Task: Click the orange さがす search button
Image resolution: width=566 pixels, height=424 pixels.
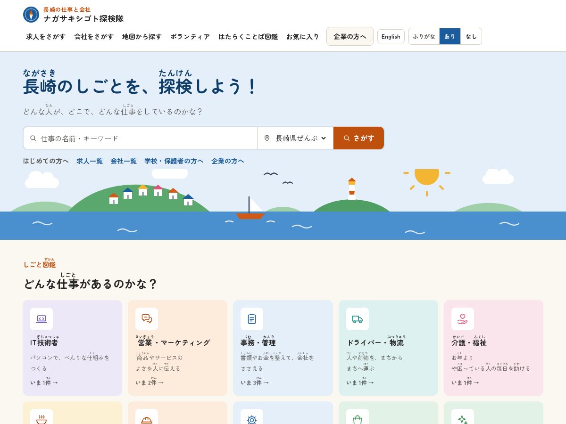Action: coord(358,138)
